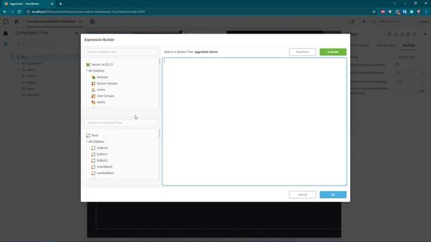Click the 'Devices' label in system tree
The image size is (431, 242).
pos(102,77)
